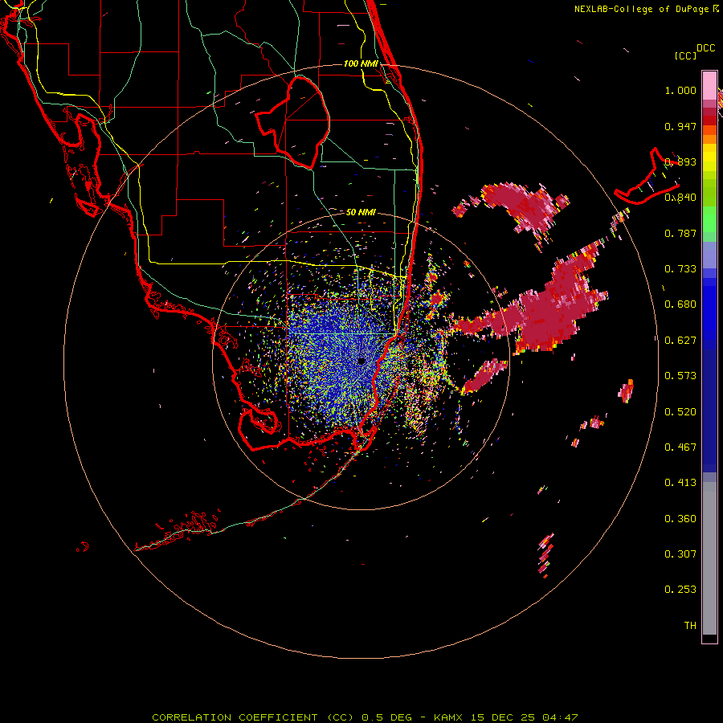Click the [CC] units label
The height and width of the screenshot is (723, 723).
685,55
